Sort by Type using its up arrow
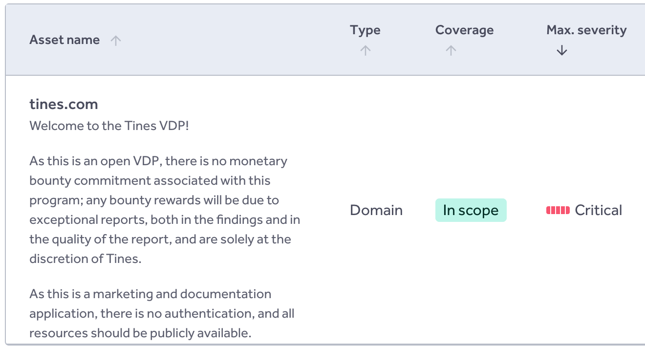Image resolution: width=645 pixels, height=348 pixels. pyautogui.click(x=365, y=50)
